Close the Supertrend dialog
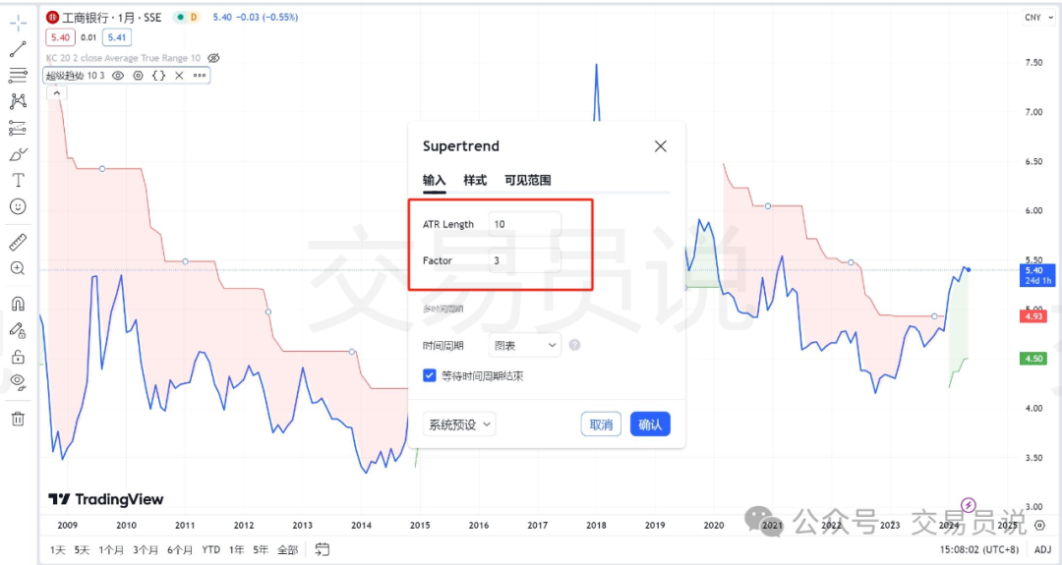 [661, 146]
